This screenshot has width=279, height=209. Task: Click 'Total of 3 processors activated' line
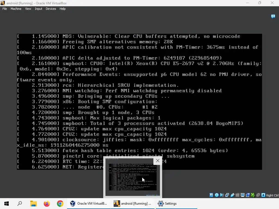click(x=130, y=123)
